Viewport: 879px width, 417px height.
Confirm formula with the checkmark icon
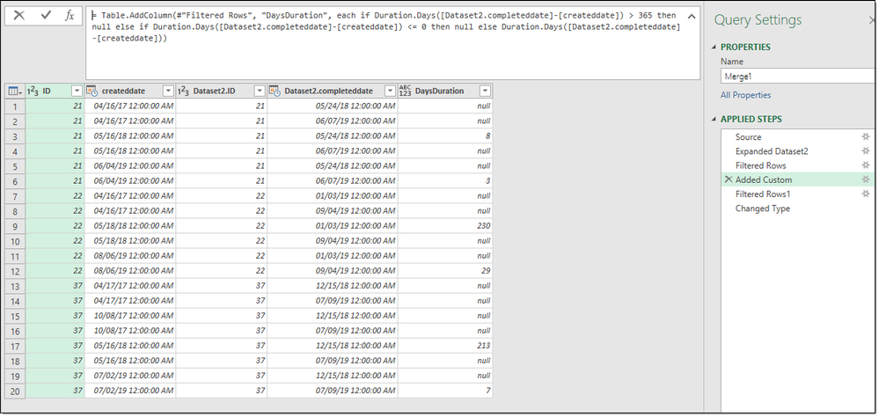[46, 16]
